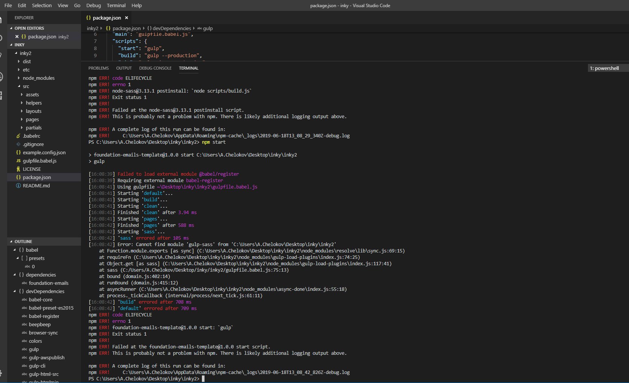Select gulp-cli in the outline
The image size is (629, 383).
click(x=37, y=366)
